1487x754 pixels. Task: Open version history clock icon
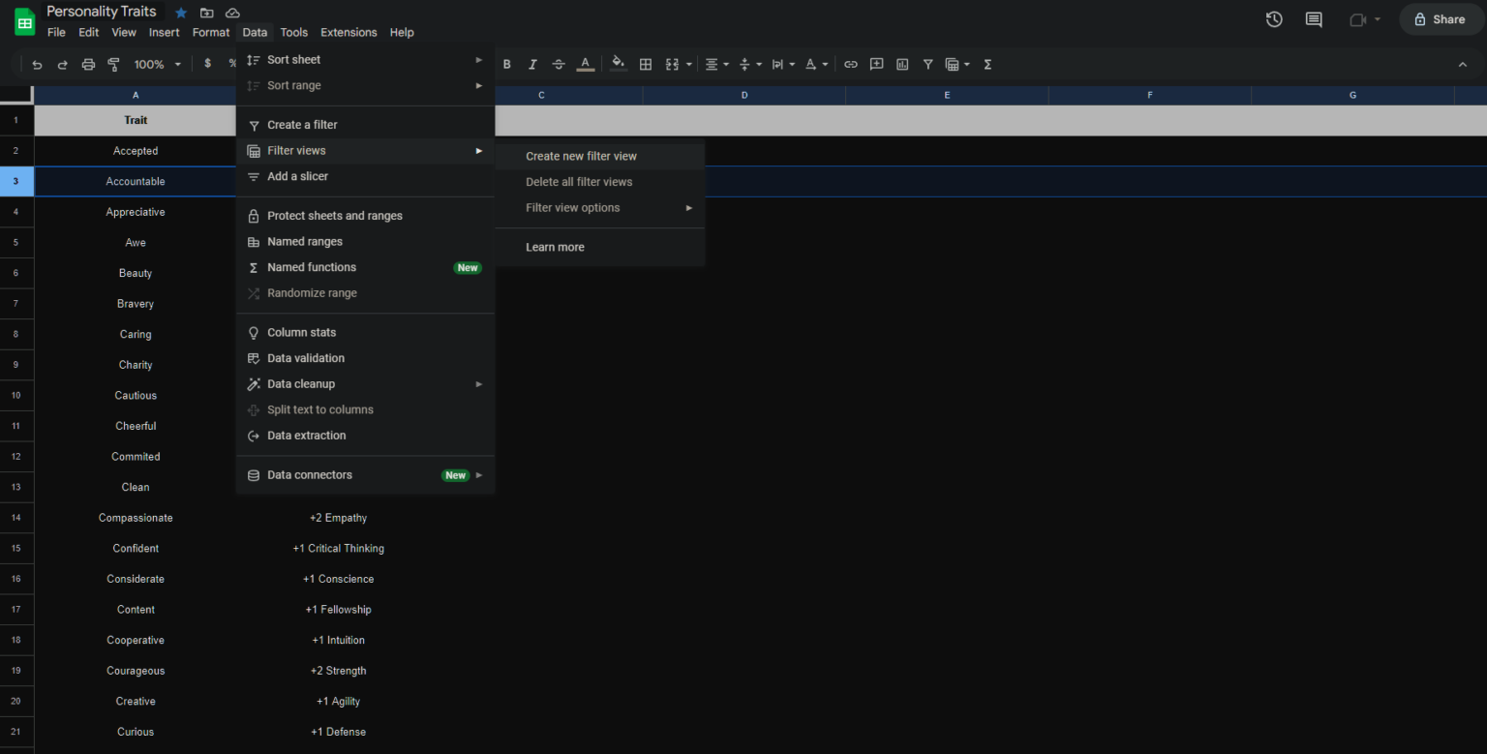click(x=1274, y=19)
